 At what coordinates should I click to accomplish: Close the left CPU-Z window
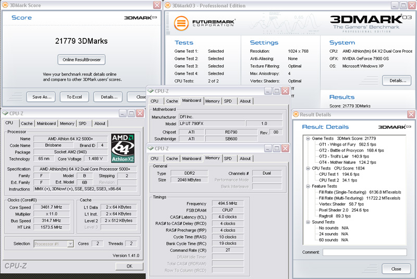point(140,114)
